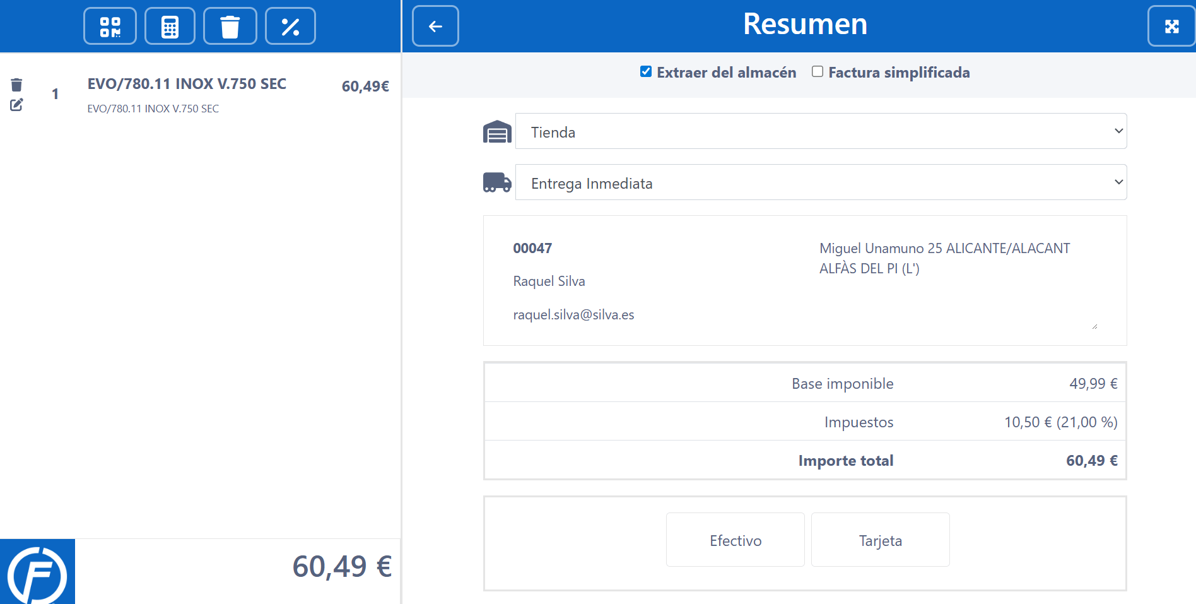
Task: Enable Factura simplificada checkbox
Action: (x=818, y=71)
